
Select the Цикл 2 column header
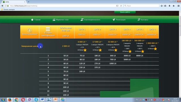(x=97, y=32)
